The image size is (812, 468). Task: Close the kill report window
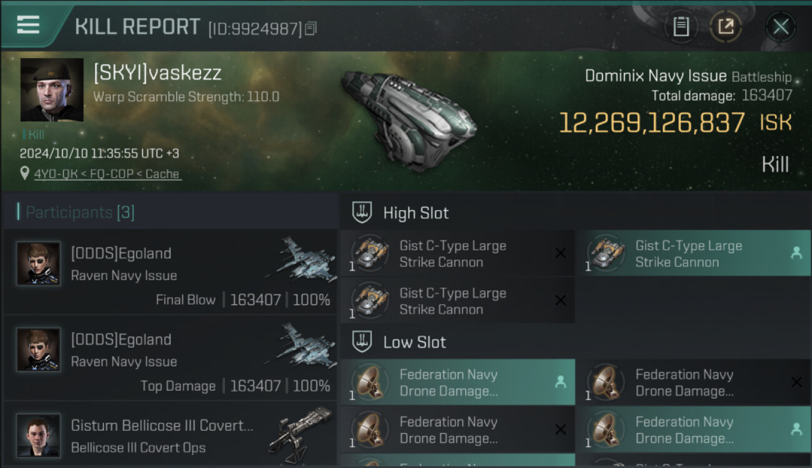(x=780, y=27)
